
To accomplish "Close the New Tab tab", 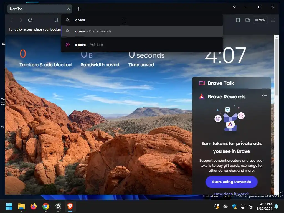I will (69, 9).
